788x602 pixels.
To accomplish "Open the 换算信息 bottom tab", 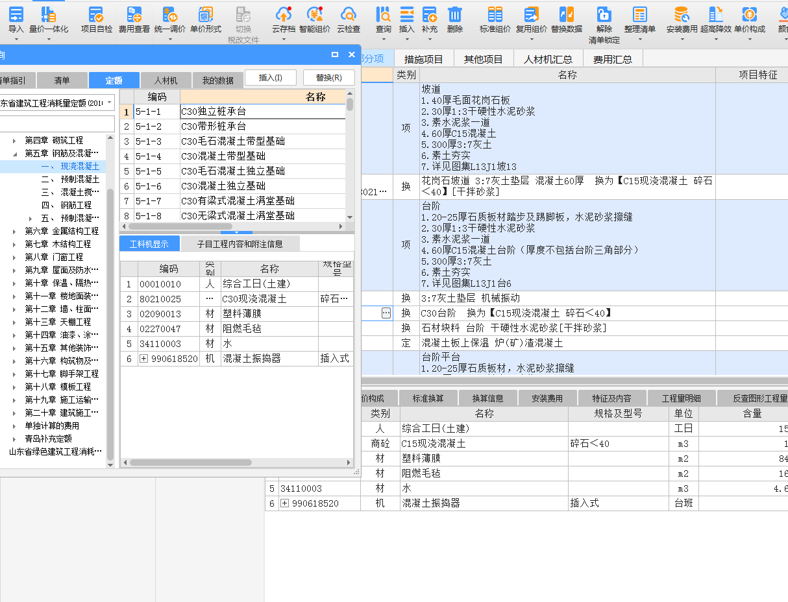I will pyautogui.click(x=487, y=398).
